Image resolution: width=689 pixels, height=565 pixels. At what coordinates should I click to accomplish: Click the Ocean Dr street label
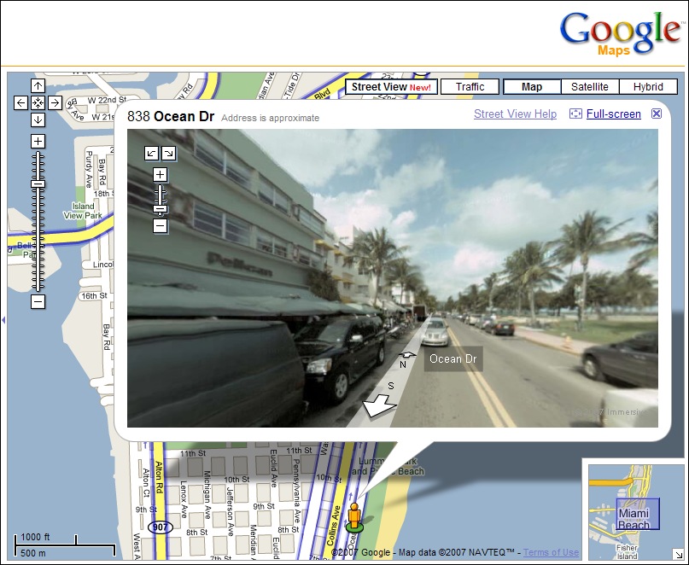pyautogui.click(x=453, y=359)
